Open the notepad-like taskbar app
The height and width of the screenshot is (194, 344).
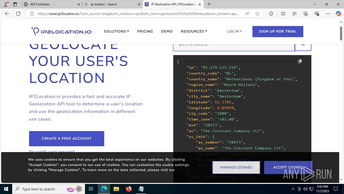[x=141, y=189]
